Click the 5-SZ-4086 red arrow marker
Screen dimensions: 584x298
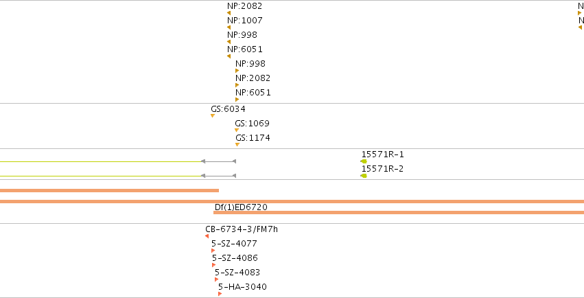point(214,265)
